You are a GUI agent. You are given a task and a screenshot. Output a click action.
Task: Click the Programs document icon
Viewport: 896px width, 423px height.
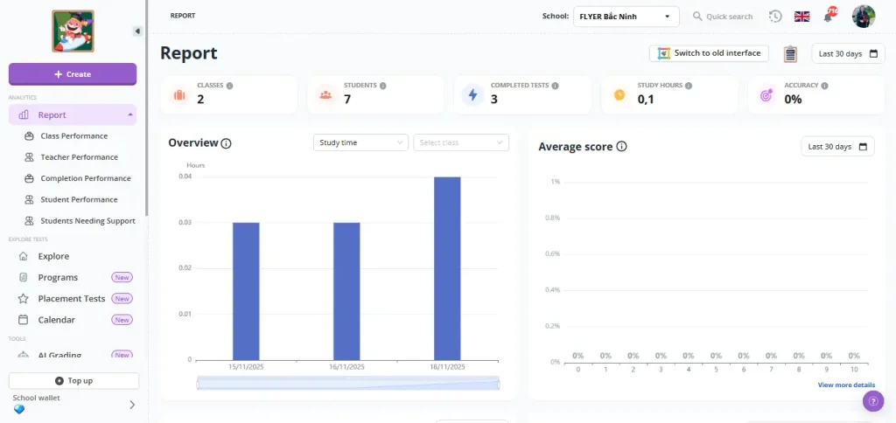point(23,277)
